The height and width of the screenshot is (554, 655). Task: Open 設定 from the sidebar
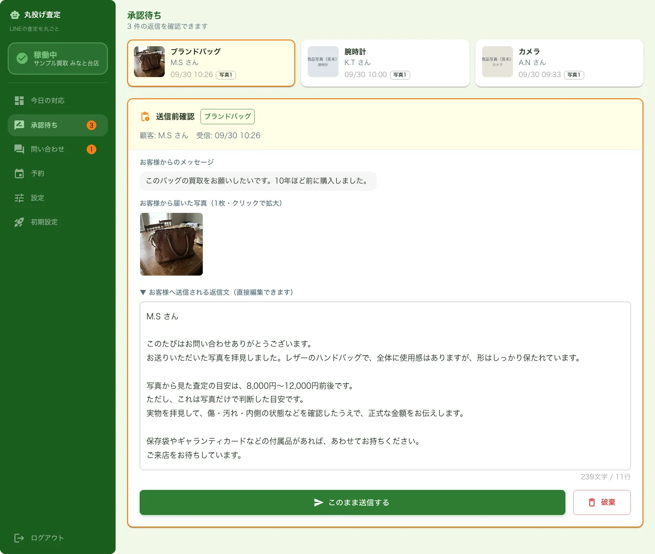tap(58, 198)
